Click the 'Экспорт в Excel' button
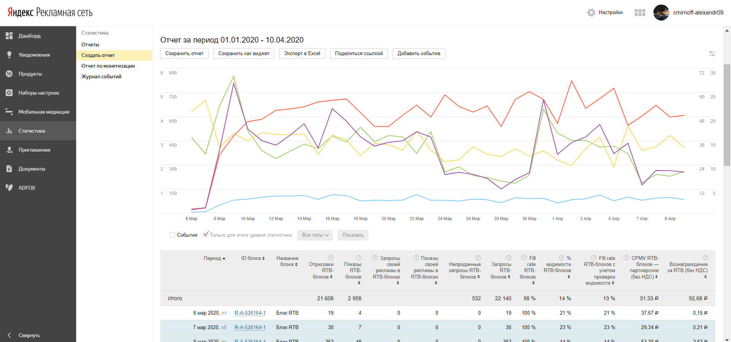 302,54
